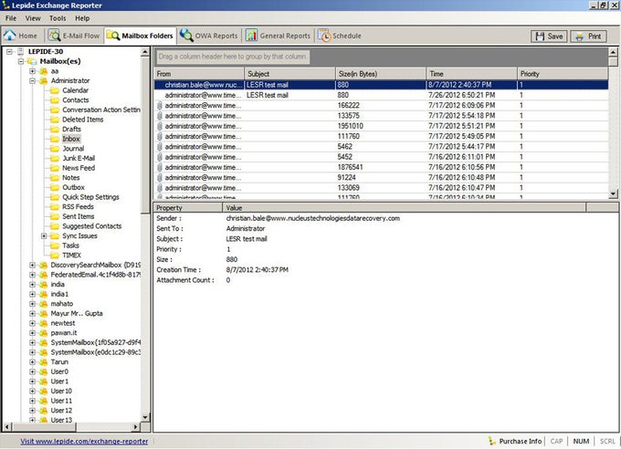The width and height of the screenshot is (621, 449).
Task: Click the Home house icon
Action: (x=10, y=36)
